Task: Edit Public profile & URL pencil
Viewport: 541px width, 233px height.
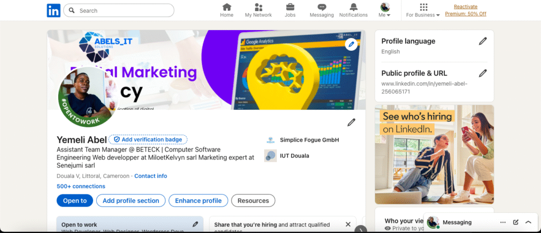Action: [482, 73]
